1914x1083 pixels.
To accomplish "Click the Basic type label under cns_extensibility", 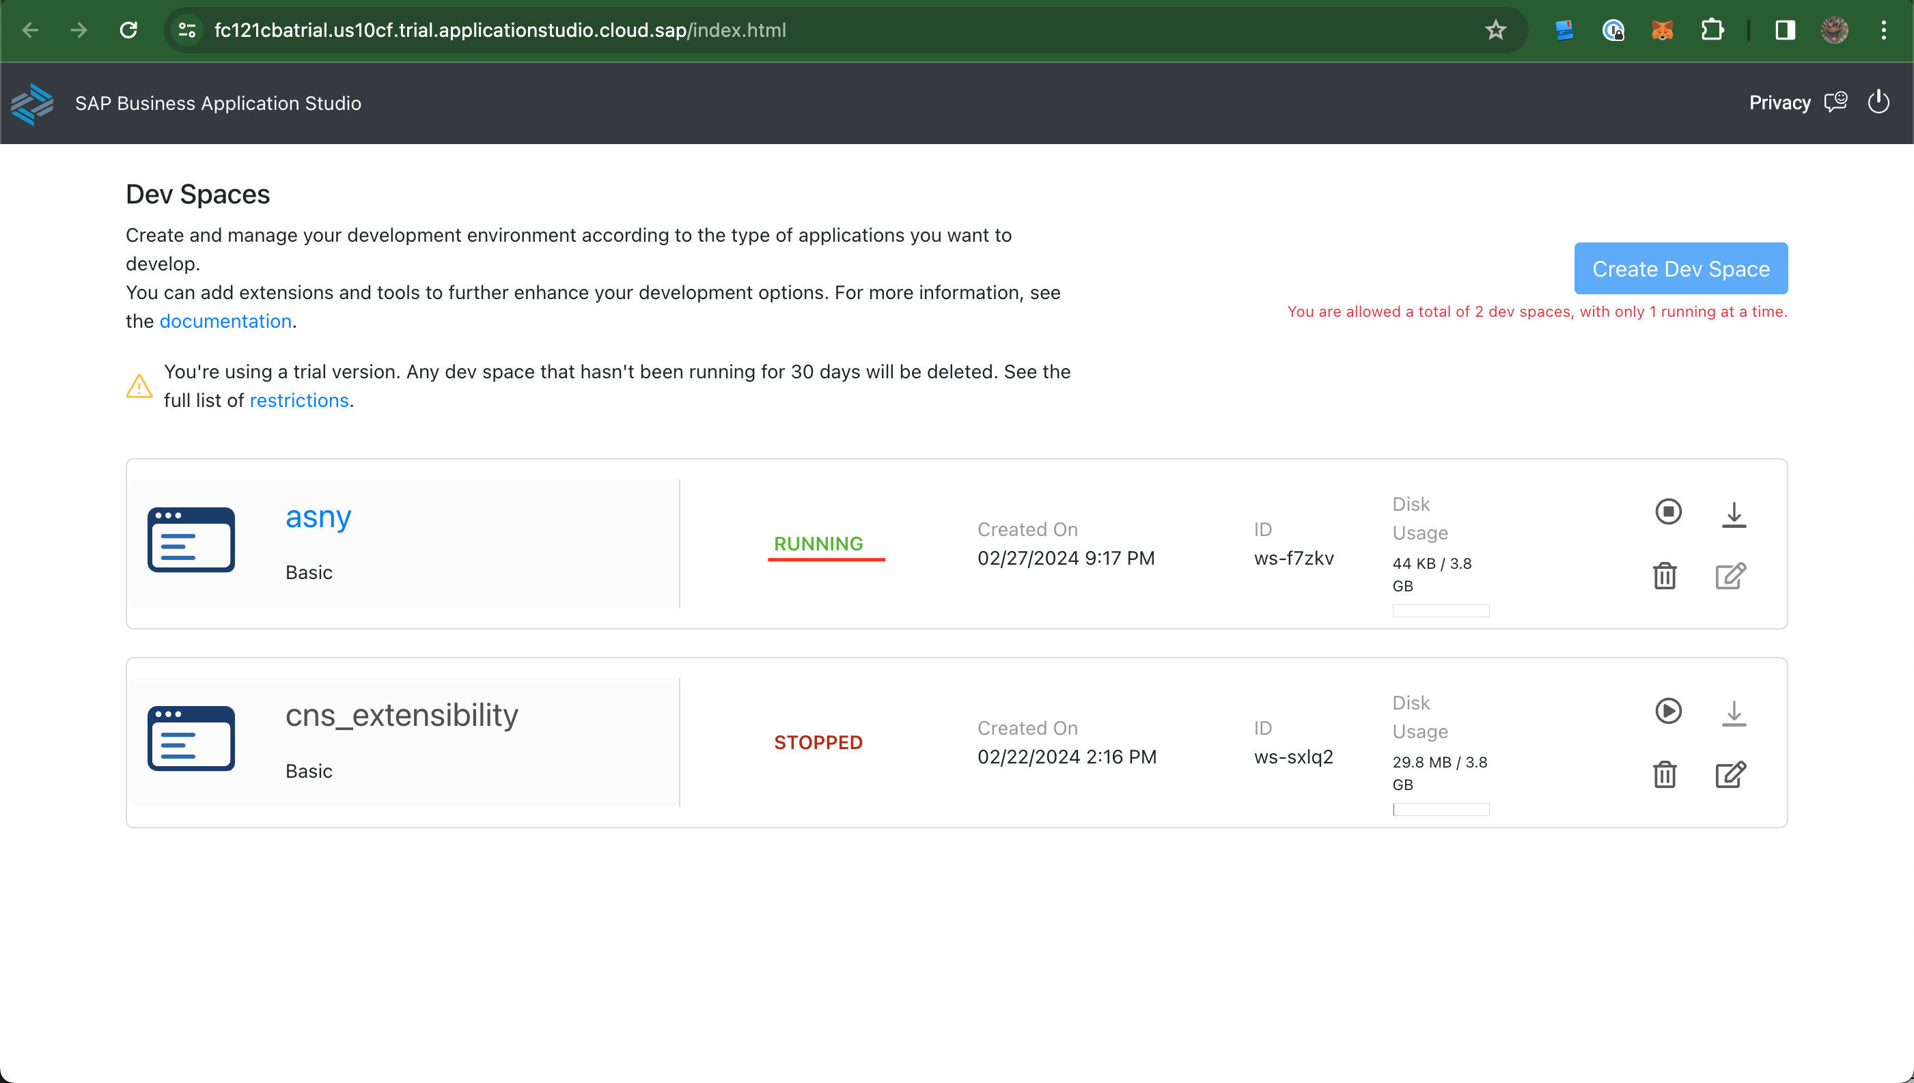I will coord(309,772).
